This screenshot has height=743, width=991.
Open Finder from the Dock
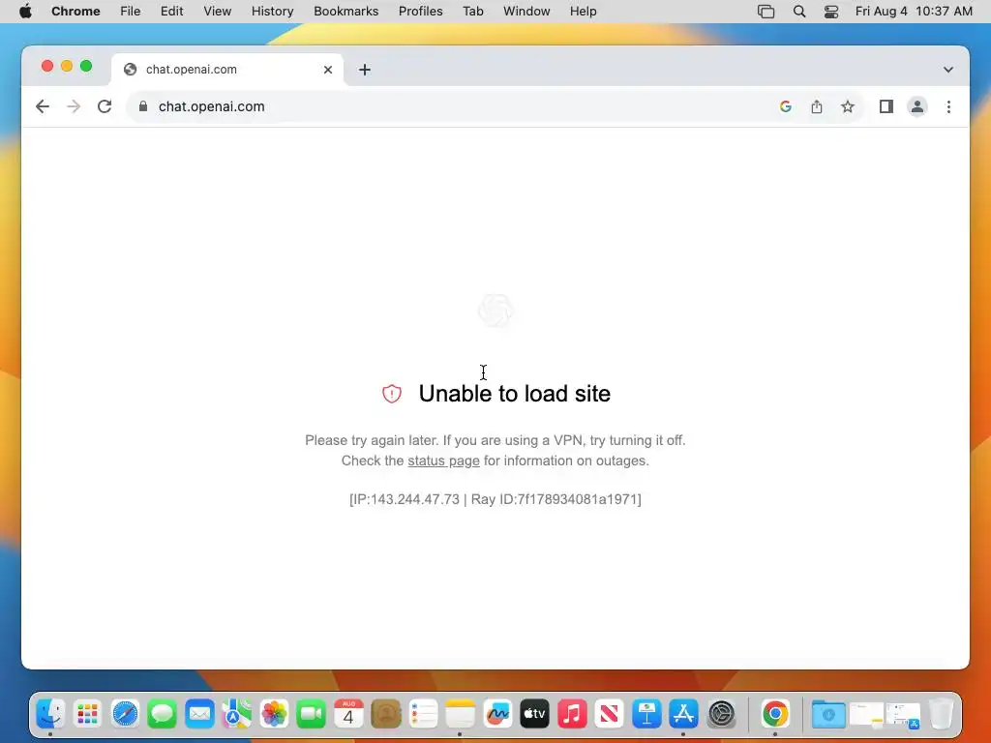click(50, 714)
